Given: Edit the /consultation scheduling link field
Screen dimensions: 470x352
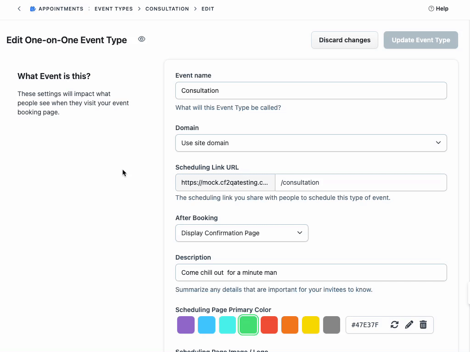Looking at the screenshot, I should coord(360,182).
